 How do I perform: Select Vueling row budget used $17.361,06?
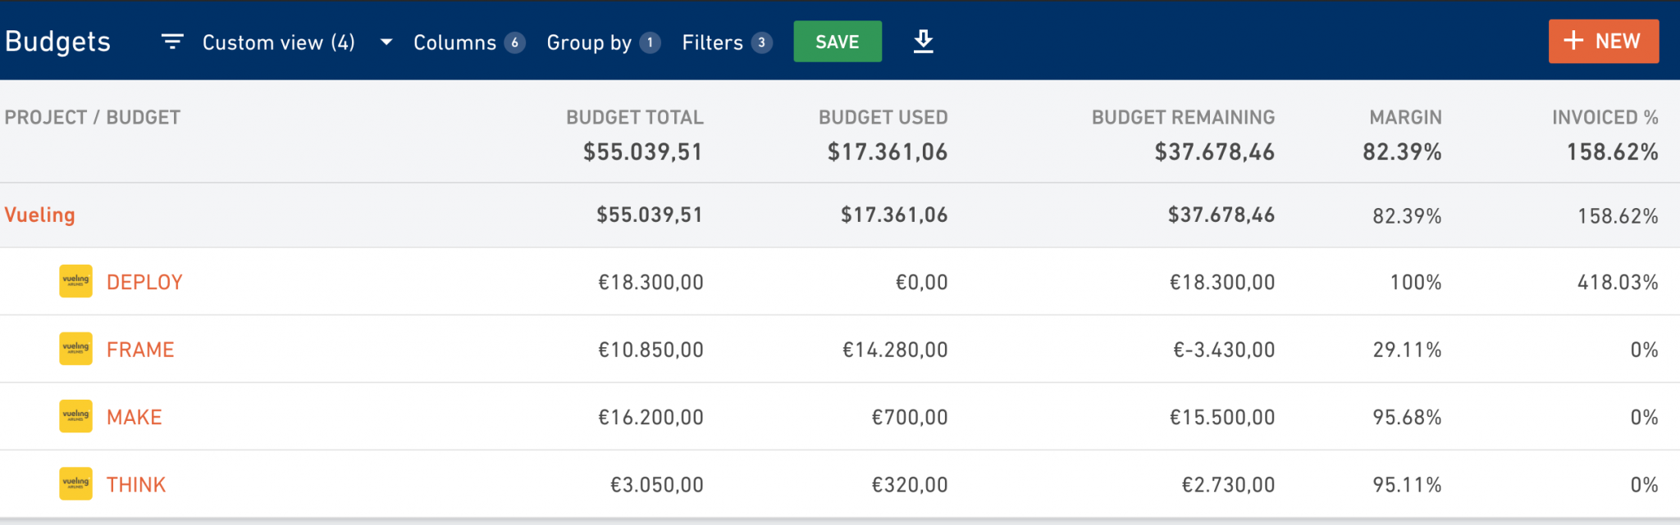(894, 215)
